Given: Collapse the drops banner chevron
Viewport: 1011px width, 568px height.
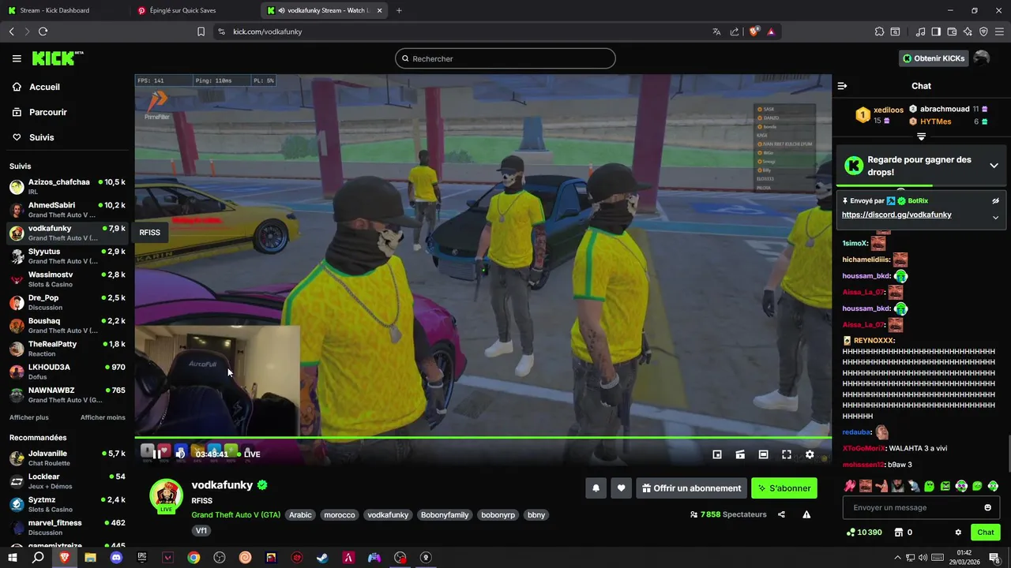Looking at the screenshot, I should coord(994,166).
